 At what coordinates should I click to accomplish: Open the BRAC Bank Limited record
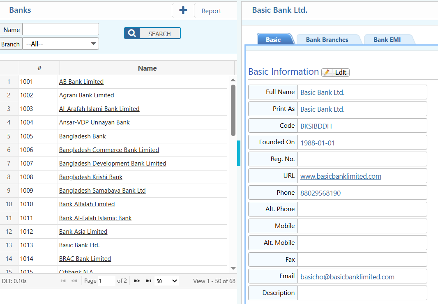pos(85,258)
